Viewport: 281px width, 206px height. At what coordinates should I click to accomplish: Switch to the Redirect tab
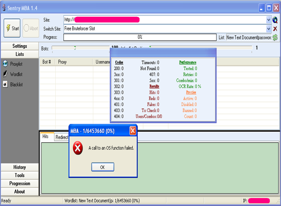62,137
